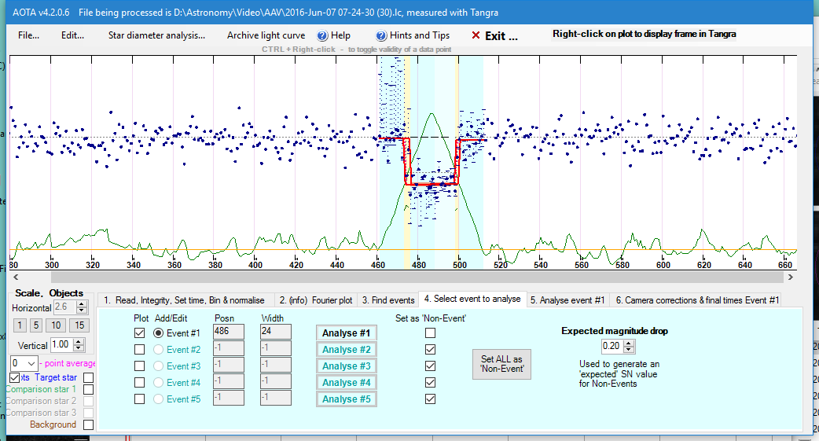Image resolution: width=819 pixels, height=441 pixels.
Task: Check Plot checkbox for Event #4
Action: [139, 383]
